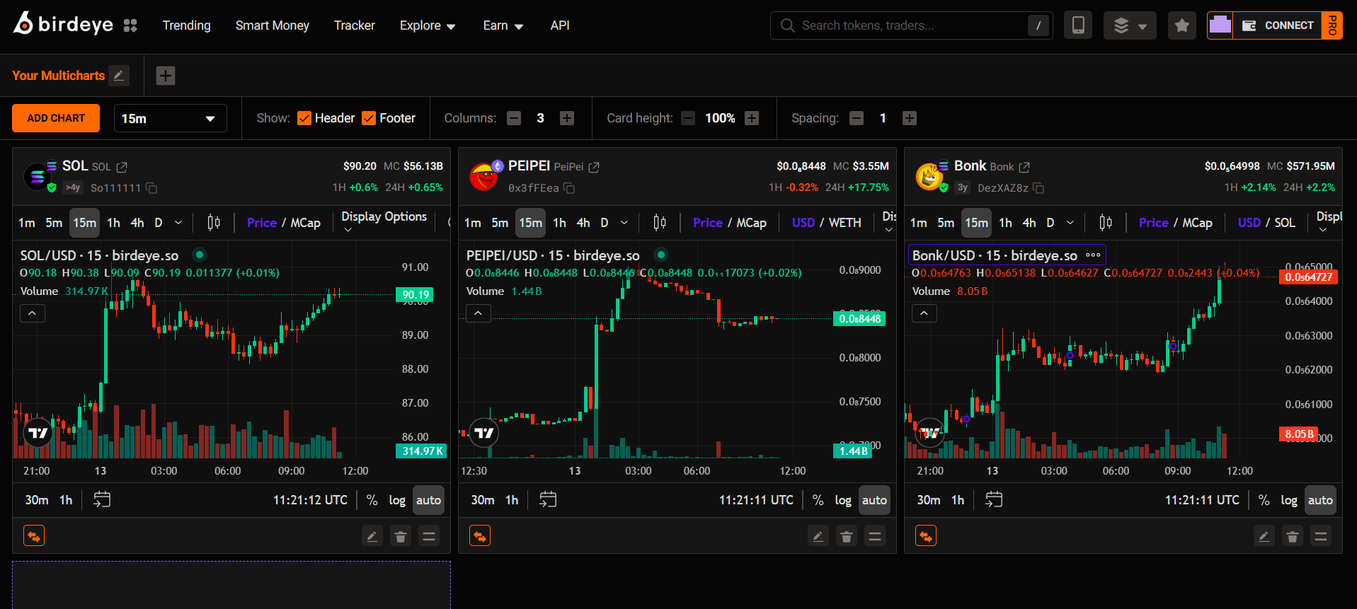The height and width of the screenshot is (609, 1357).
Task: Open Bonk token external link icon
Action: pos(1024,167)
